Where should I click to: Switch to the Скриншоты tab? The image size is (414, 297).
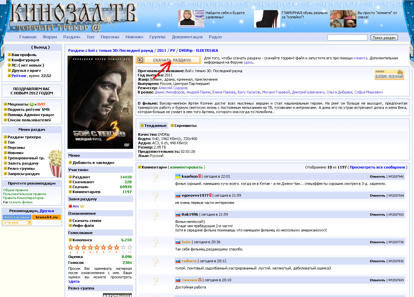[x=185, y=126]
